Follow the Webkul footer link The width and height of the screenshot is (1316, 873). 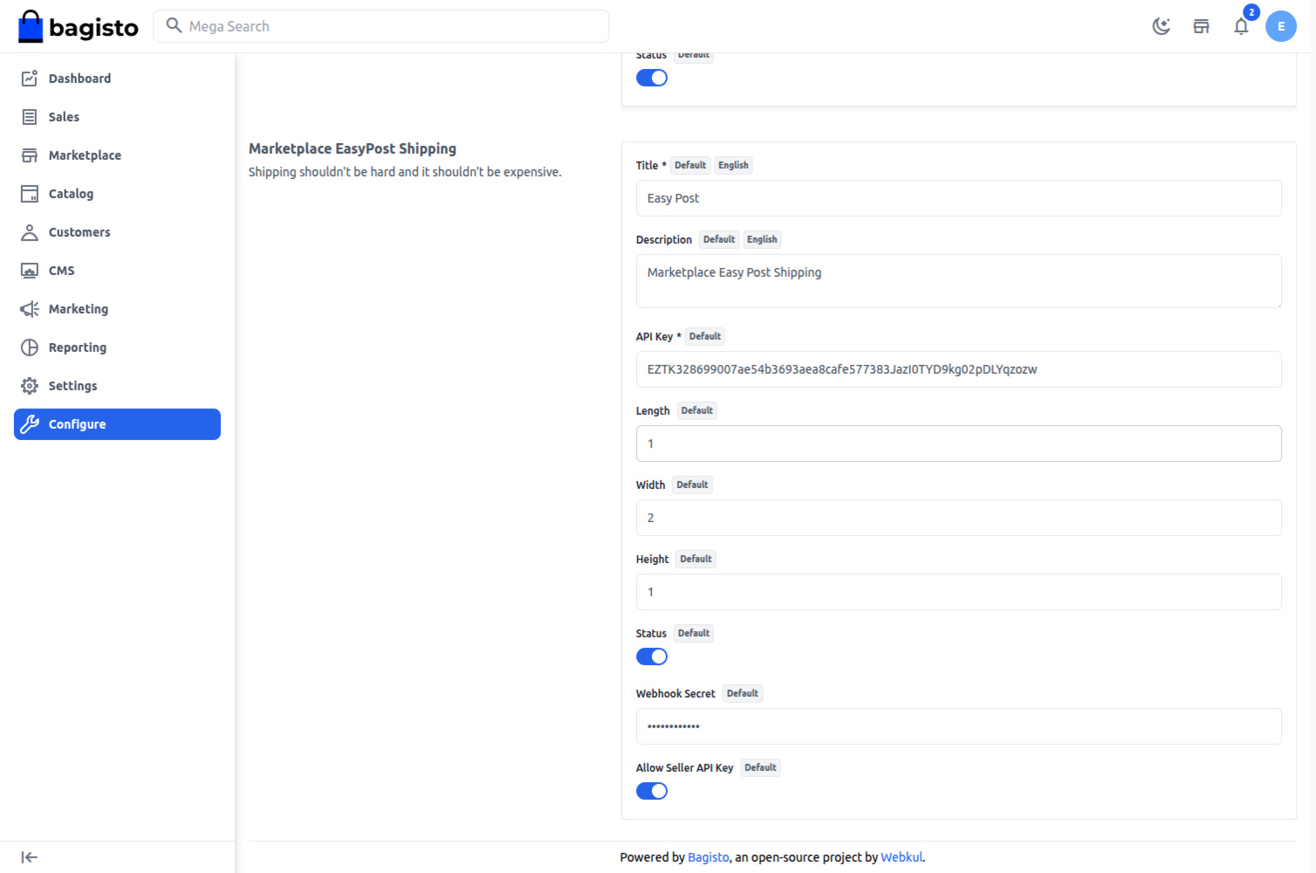pos(901,857)
